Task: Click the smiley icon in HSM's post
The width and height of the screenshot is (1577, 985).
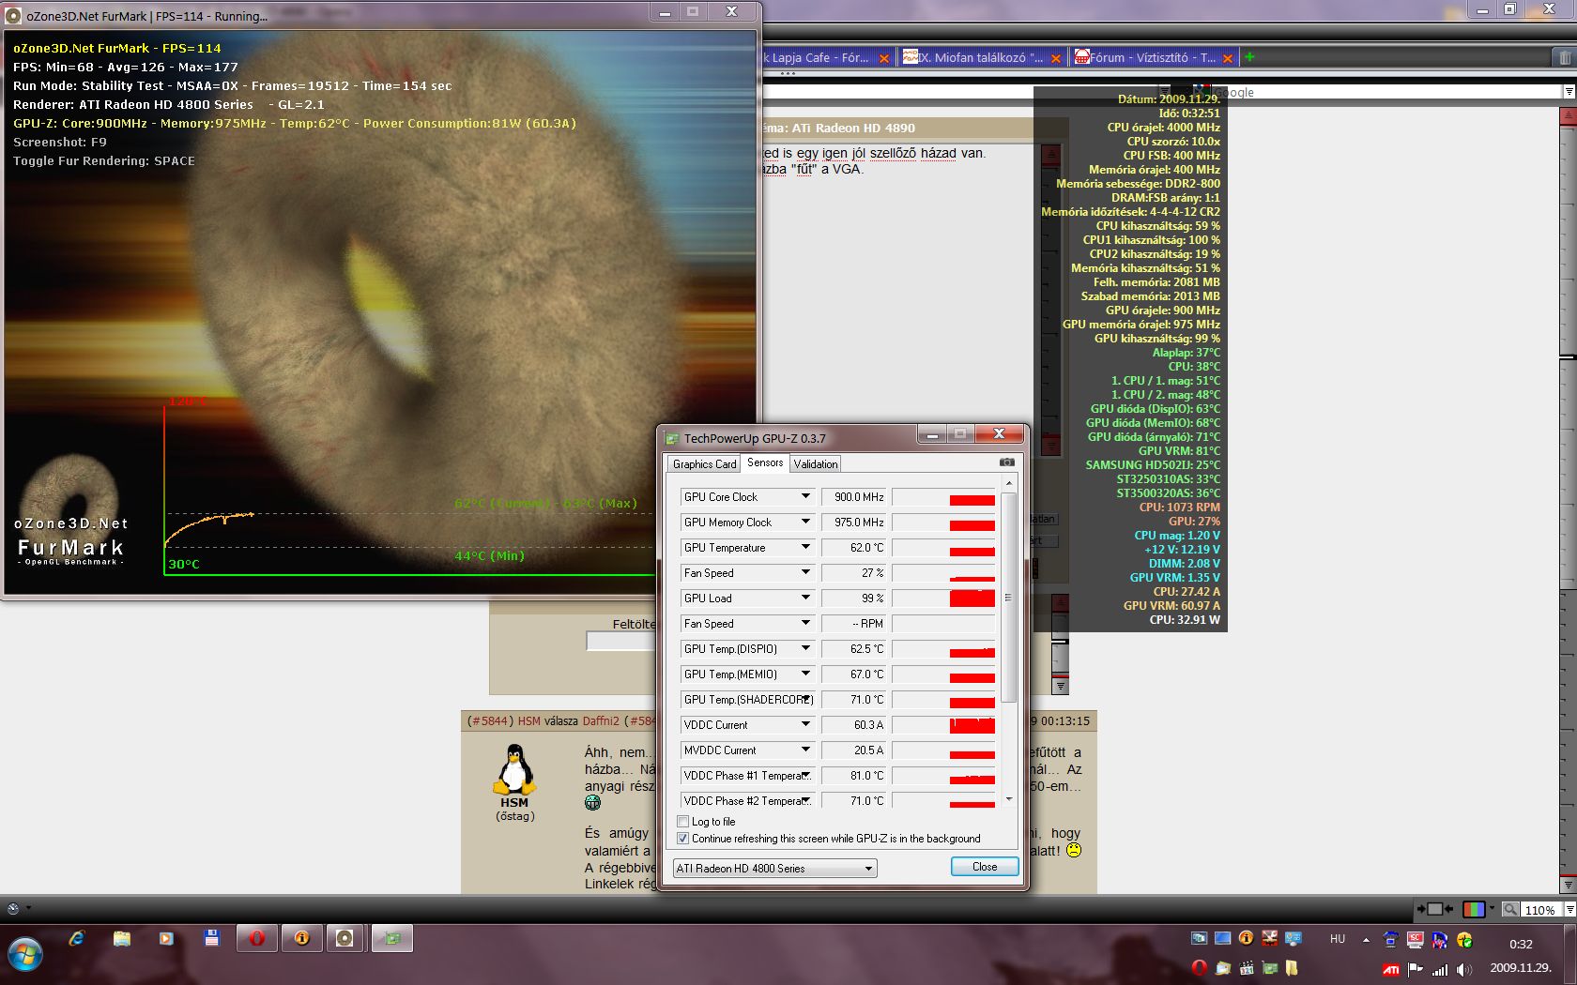Action: click(592, 802)
